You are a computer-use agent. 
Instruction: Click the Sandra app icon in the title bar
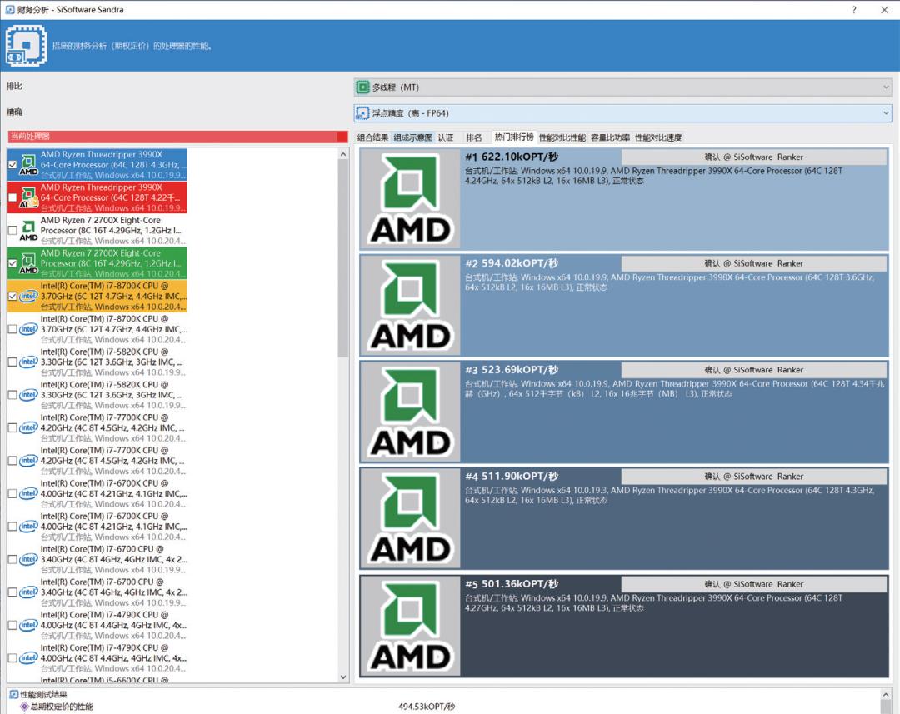(x=10, y=10)
